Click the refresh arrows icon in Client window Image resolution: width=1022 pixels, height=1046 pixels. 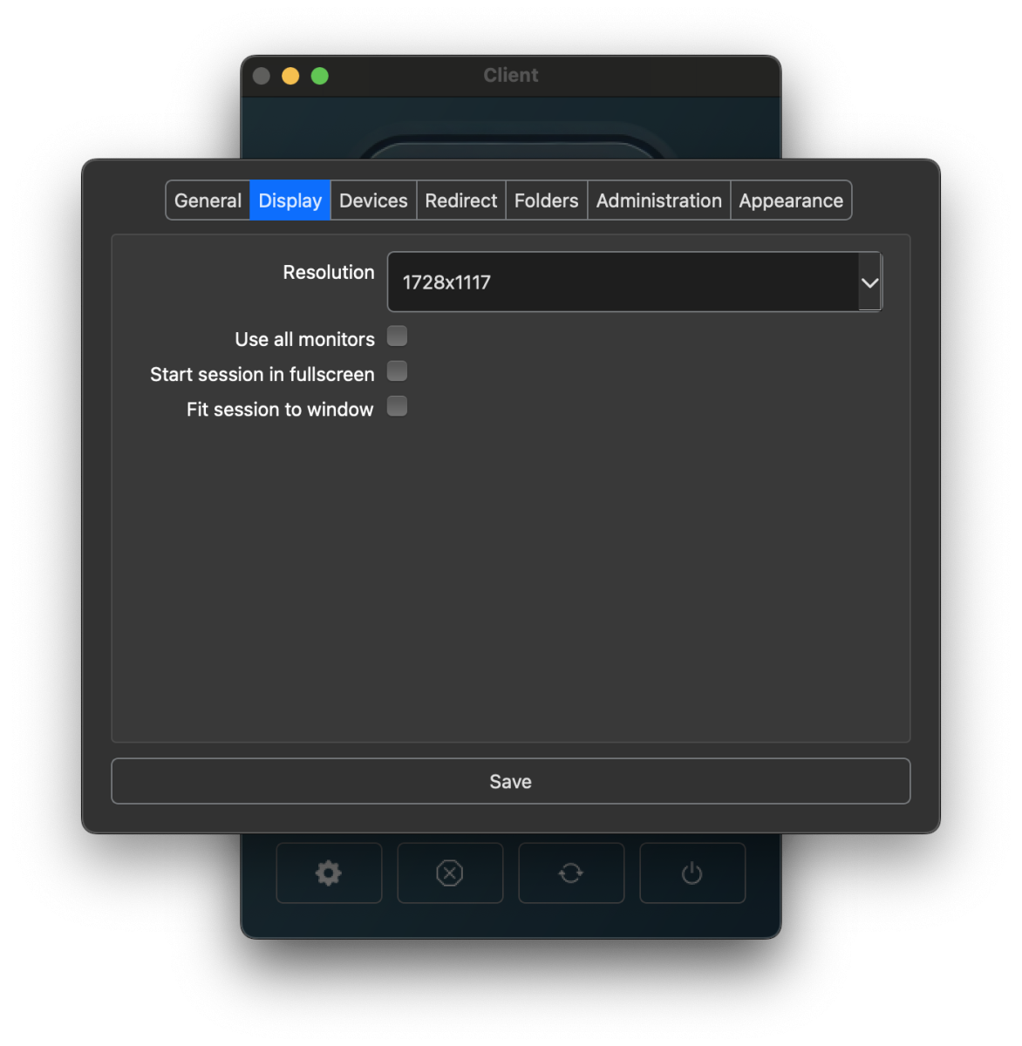pyautogui.click(x=571, y=873)
